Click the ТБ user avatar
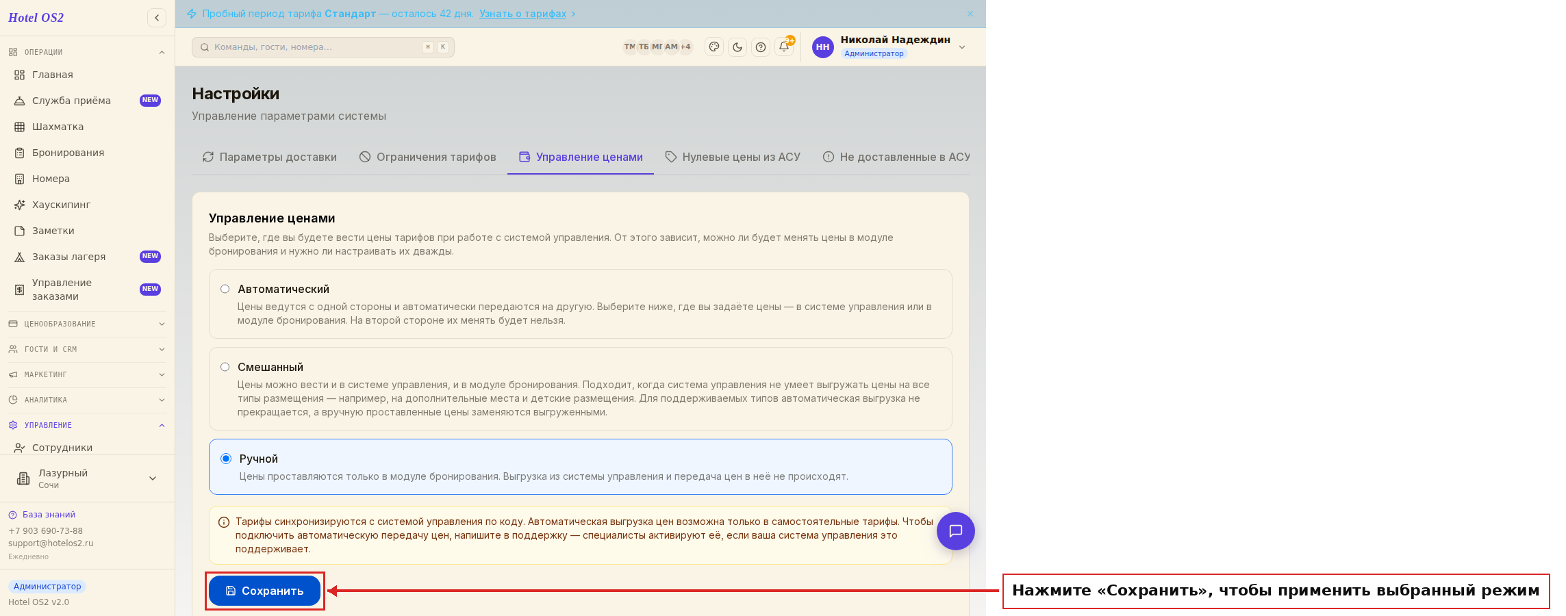Image resolution: width=1566 pixels, height=616 pixels. pos(644,47)
